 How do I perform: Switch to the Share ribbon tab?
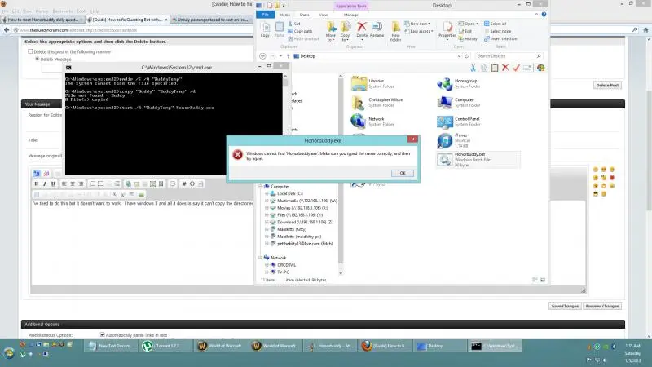tap(304, 15)
